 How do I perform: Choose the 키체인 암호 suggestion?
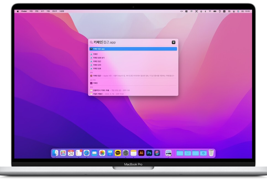[x=133, y=69]
